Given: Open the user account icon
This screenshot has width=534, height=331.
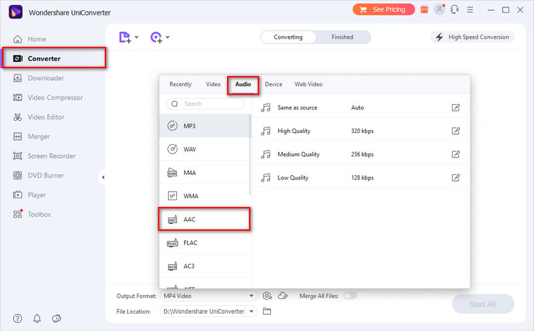Looking at the screenshot, I should coord(439,10).
